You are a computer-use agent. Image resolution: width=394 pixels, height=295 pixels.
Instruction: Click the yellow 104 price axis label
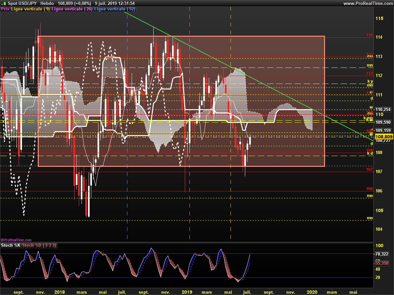click(x=380, y=229)
